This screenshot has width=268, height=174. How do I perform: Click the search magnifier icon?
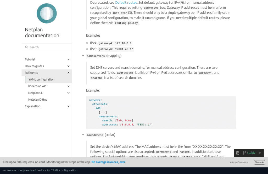coord(26,47)
